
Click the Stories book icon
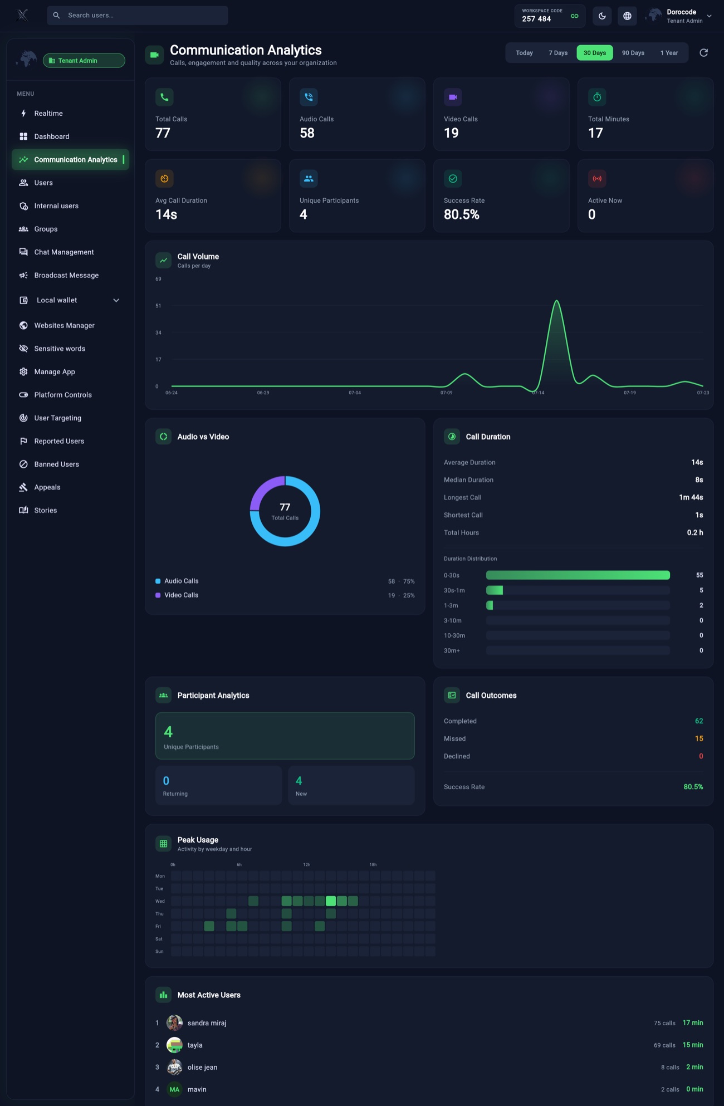coord(23,510)
